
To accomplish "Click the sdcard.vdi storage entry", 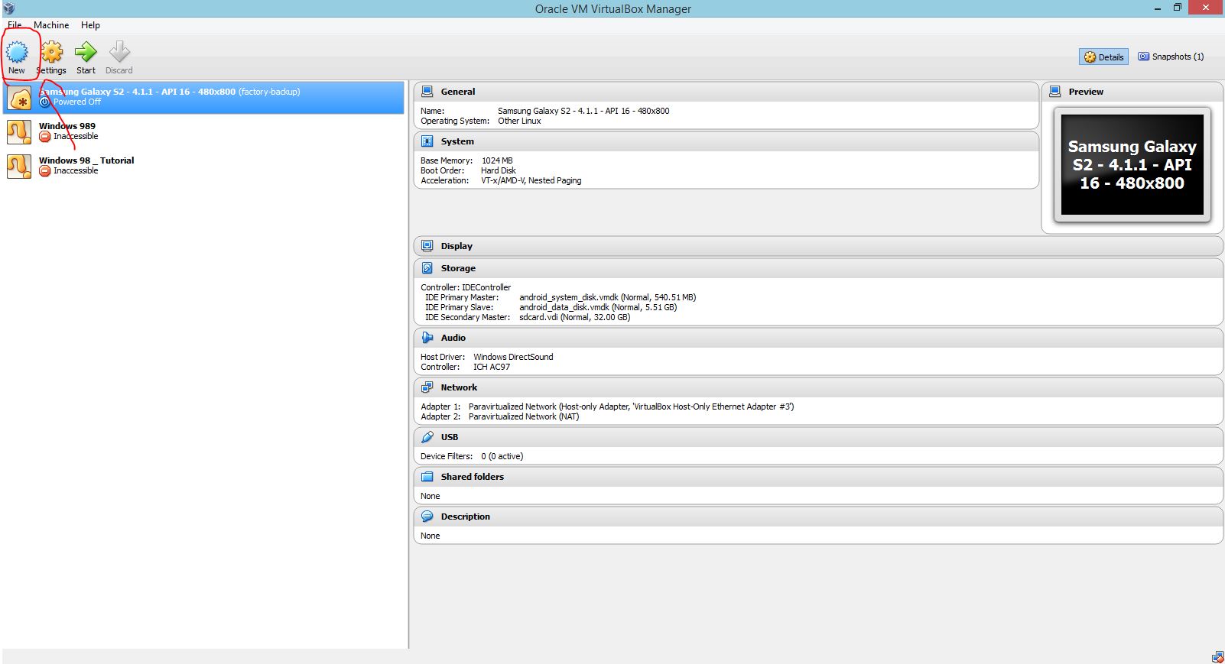I will (574, 317).
